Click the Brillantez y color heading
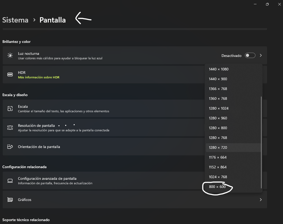 (16, 42)
